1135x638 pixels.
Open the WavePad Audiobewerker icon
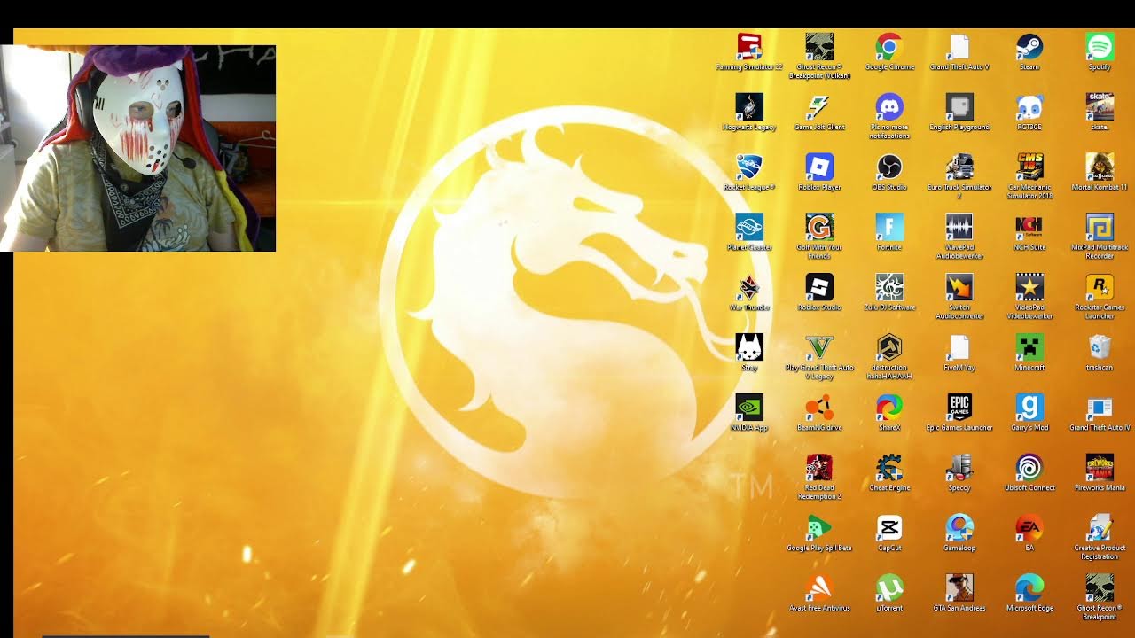(x=959, y=227)
